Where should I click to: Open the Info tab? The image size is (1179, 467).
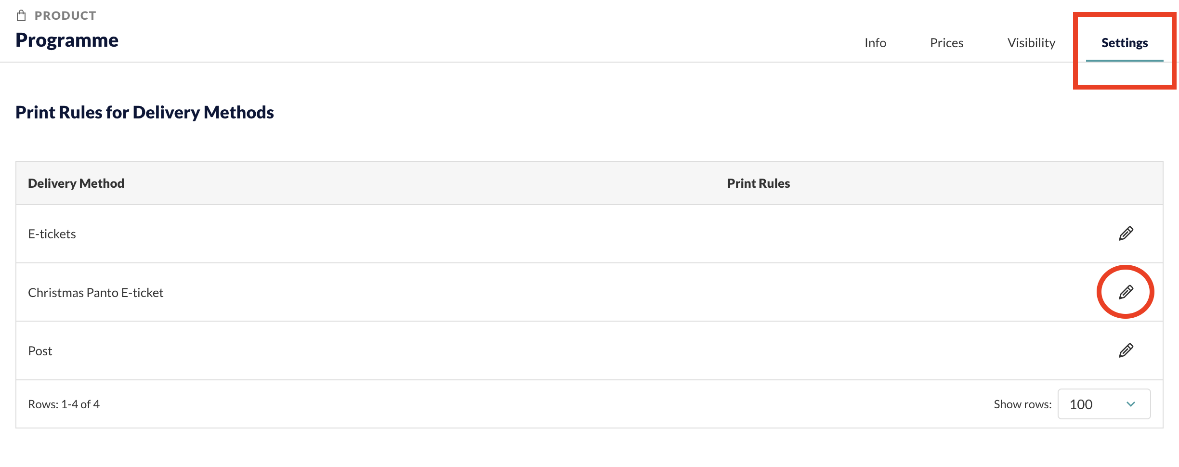(875, 43)
